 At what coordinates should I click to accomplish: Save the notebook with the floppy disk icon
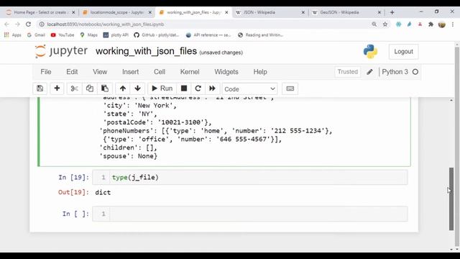point(40,88)
